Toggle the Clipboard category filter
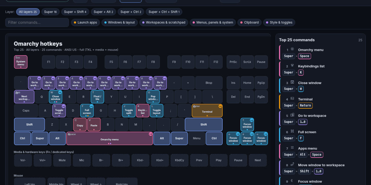 pos(250,22)
